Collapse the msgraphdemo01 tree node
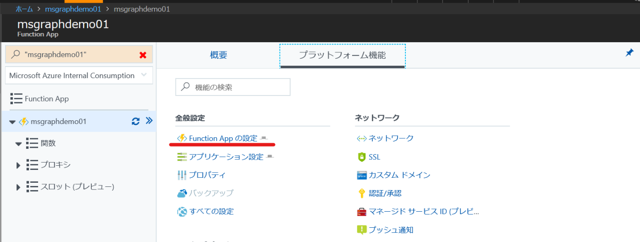 12,122
